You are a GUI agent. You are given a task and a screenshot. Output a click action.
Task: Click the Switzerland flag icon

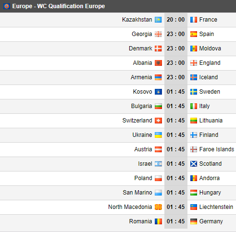(158, 121)
